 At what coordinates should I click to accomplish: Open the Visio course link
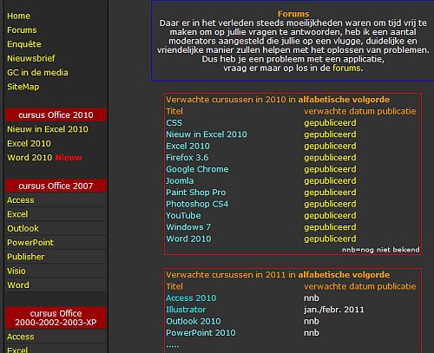(16, 271)
